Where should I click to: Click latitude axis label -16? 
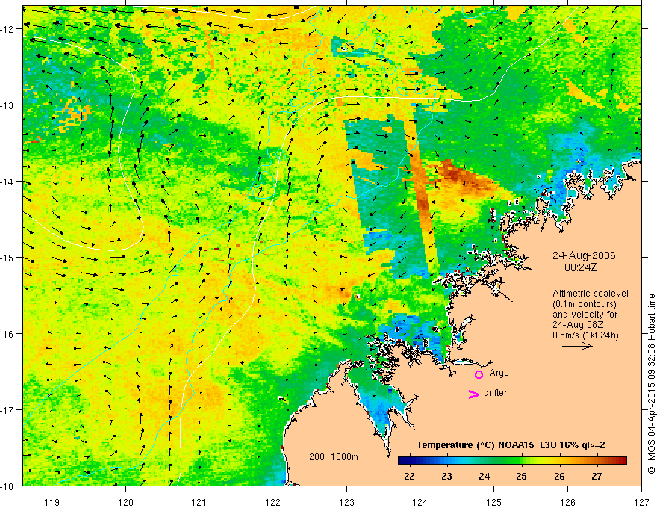tap(8, 334)
